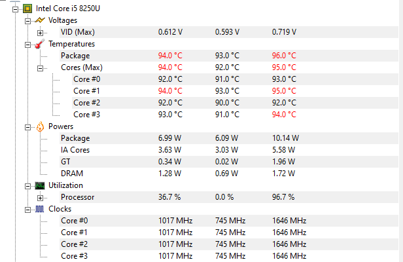
Task: Select the Cores (Max) row label
Action: (82, 67)
